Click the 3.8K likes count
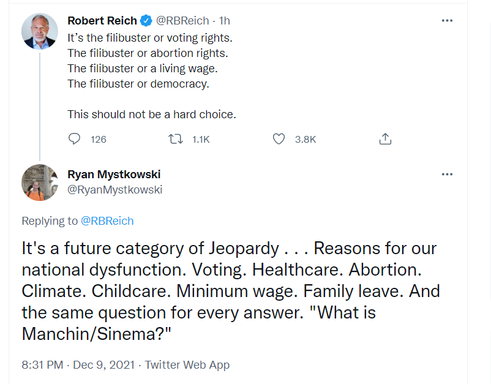 coord(305,140)
